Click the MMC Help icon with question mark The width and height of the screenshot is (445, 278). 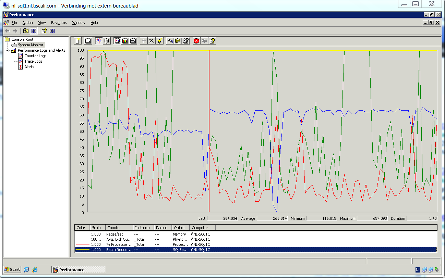pyautogui.click(x=44, y=31)
